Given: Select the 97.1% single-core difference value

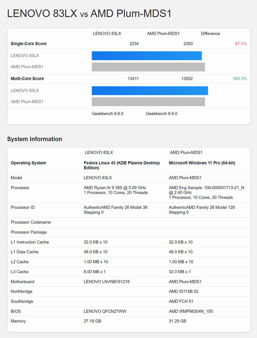Looking at the screenshot, I should tap(241, 44).
